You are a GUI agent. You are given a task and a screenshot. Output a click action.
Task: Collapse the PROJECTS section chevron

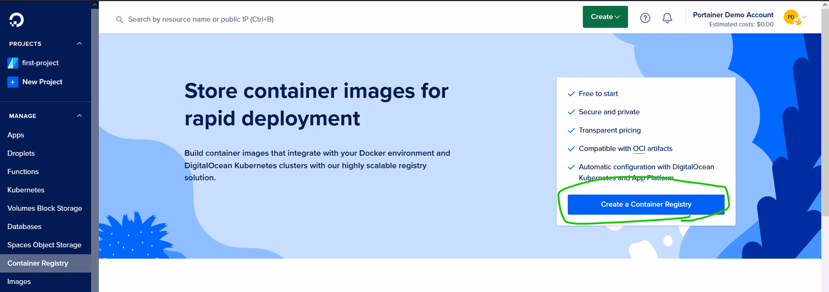79,43
